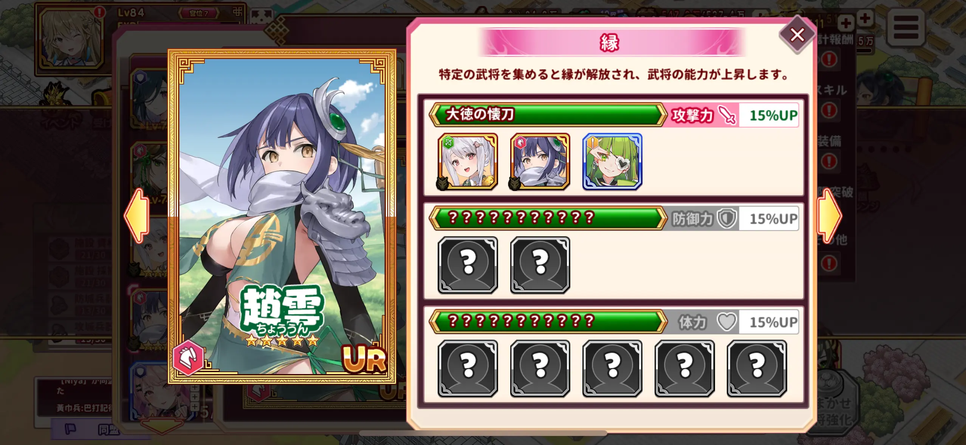Open the hamburger menu at top right
This screenshot has width=966, height=445.
tap(906, 27)
